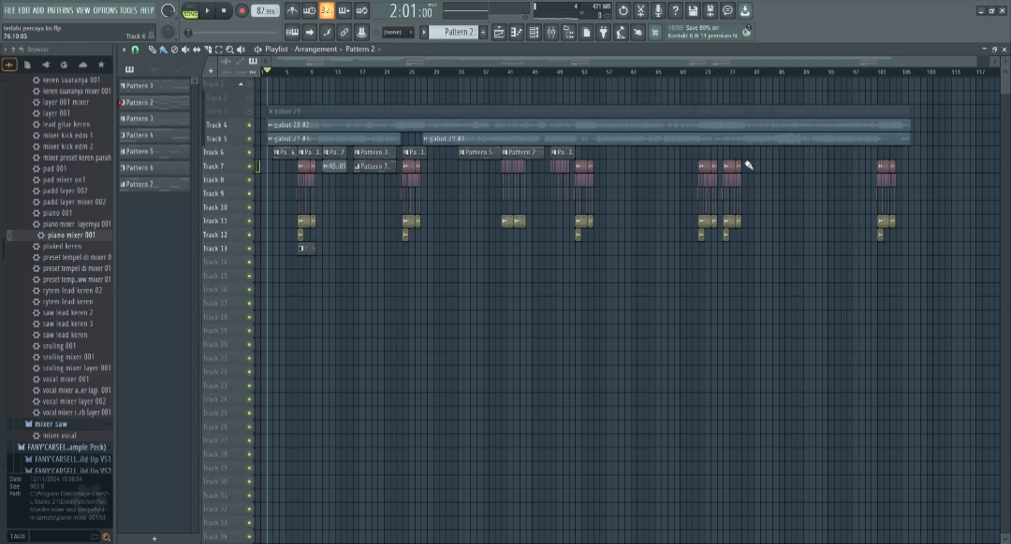Toggle the metronome icon
The image size is (1011, 544).
(x=292, y=10)
